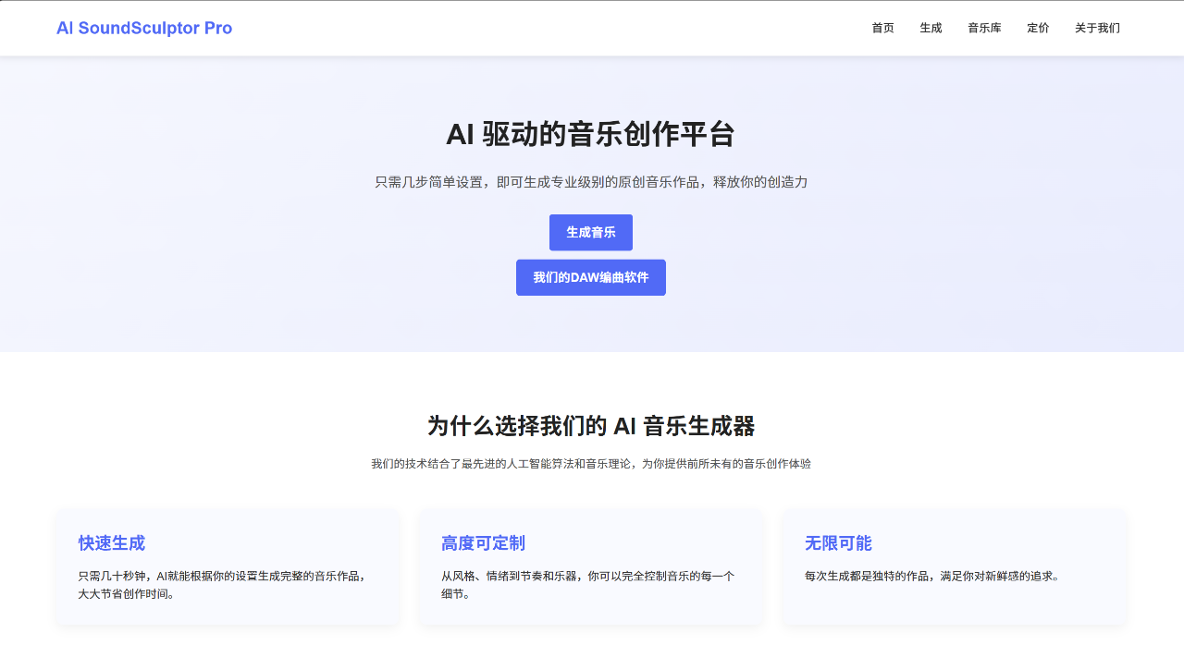Open the 首页 nav item
Viewport: 1184px width, 657px height.
pyautogui.click(x=883, y=28)
